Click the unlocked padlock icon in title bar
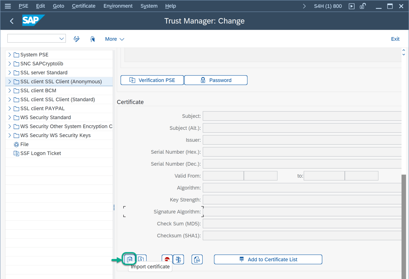The width and height of the screenshot is (409, 279). 363,6
